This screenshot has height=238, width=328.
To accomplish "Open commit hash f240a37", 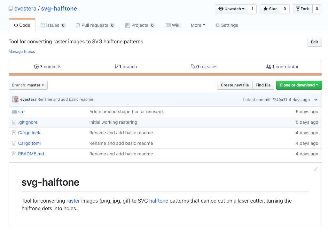I will click(x=280, y=100).
